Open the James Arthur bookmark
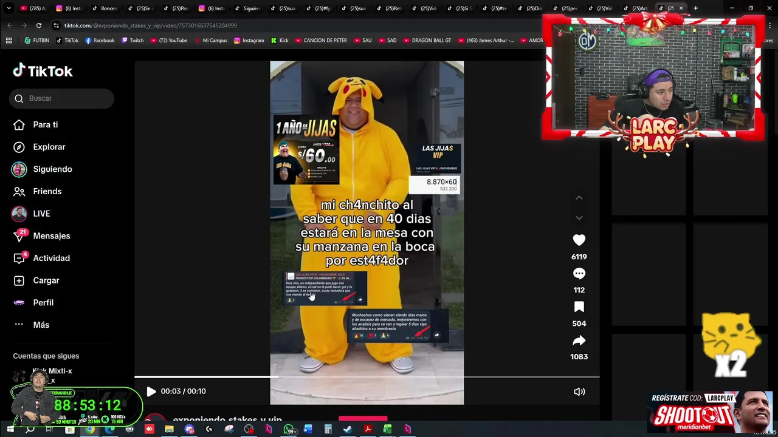Image resolution: width=778 pixels, height=437 pixels. pyautogui.click(x=485, y=41)
